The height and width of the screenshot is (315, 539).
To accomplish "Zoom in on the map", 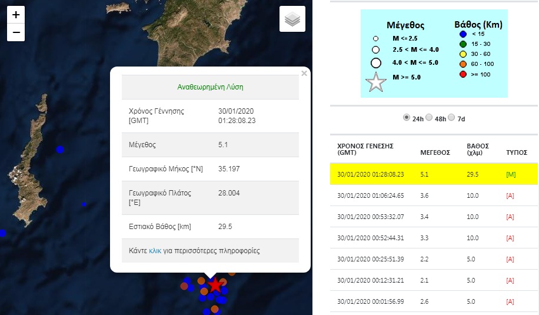I will [16, 15].
